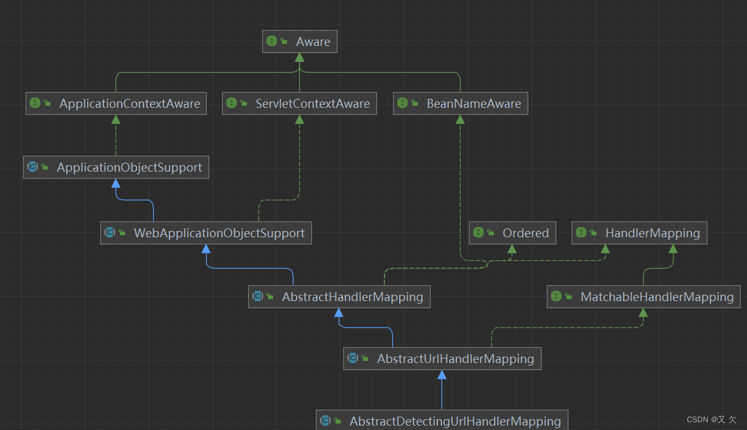Click visibility lock icon on ApplicationContextAware

point(47,103)
